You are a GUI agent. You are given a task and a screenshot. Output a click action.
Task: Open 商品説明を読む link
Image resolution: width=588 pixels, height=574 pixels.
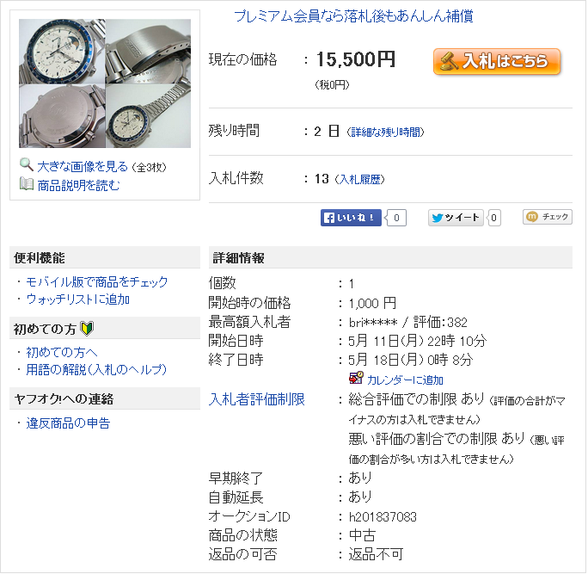78,185
